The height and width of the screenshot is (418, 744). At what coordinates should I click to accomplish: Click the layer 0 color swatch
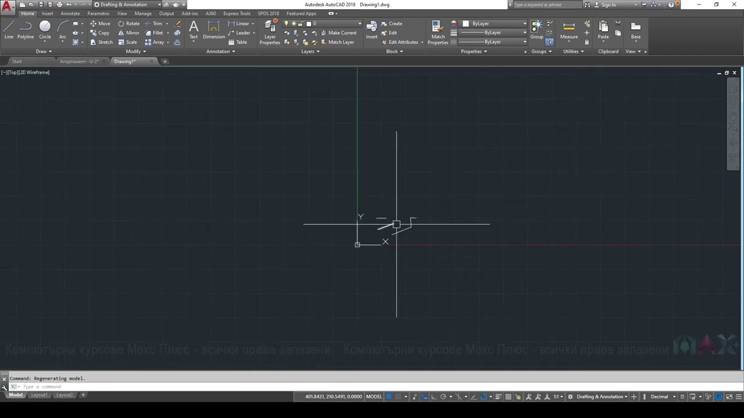coord(309,24)
